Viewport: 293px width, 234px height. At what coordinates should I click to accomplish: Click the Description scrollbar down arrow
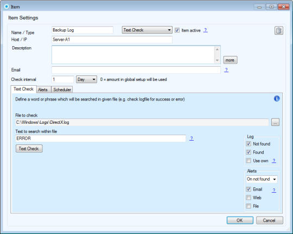pos(217,60)
